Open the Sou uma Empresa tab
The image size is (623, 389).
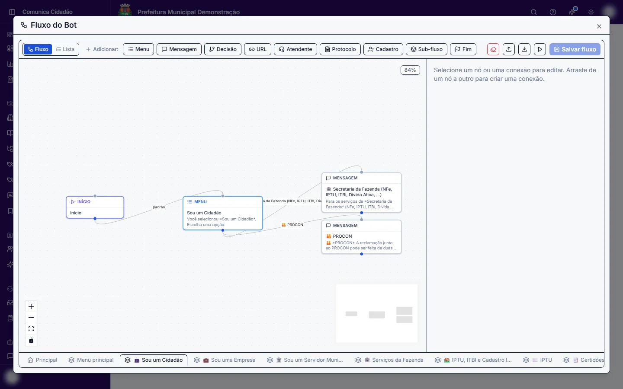click(x=225, y=360)
